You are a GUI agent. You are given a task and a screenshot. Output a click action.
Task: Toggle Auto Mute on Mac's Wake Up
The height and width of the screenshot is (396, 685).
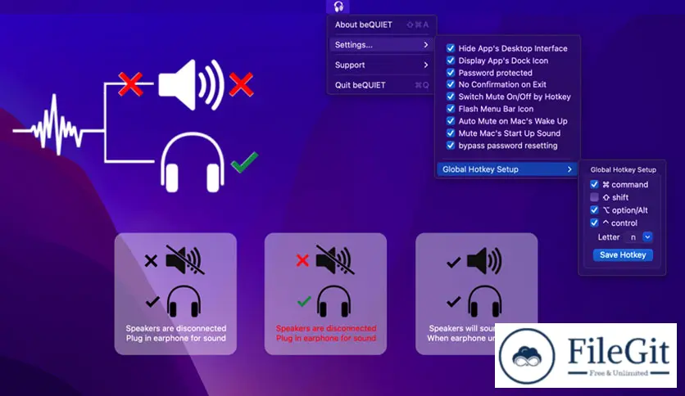451,121
